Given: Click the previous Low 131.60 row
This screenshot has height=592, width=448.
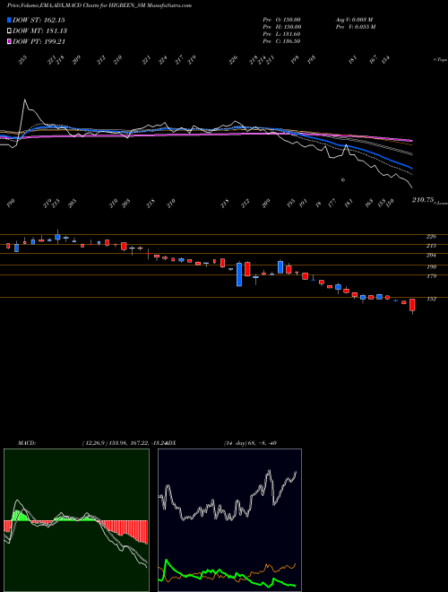Looking at the screenshot, I should [281, 34].
